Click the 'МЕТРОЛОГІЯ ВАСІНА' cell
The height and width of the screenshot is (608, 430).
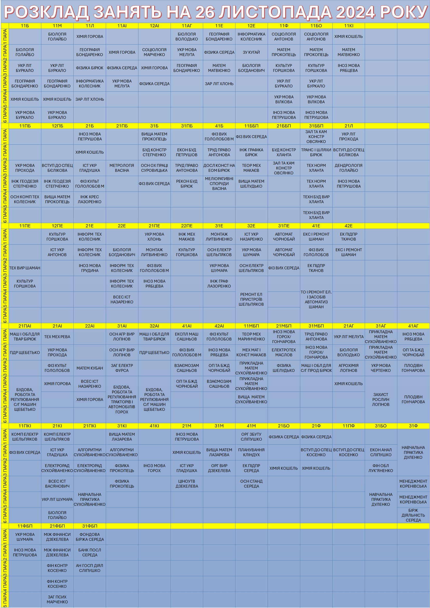(x=122, y=168)
